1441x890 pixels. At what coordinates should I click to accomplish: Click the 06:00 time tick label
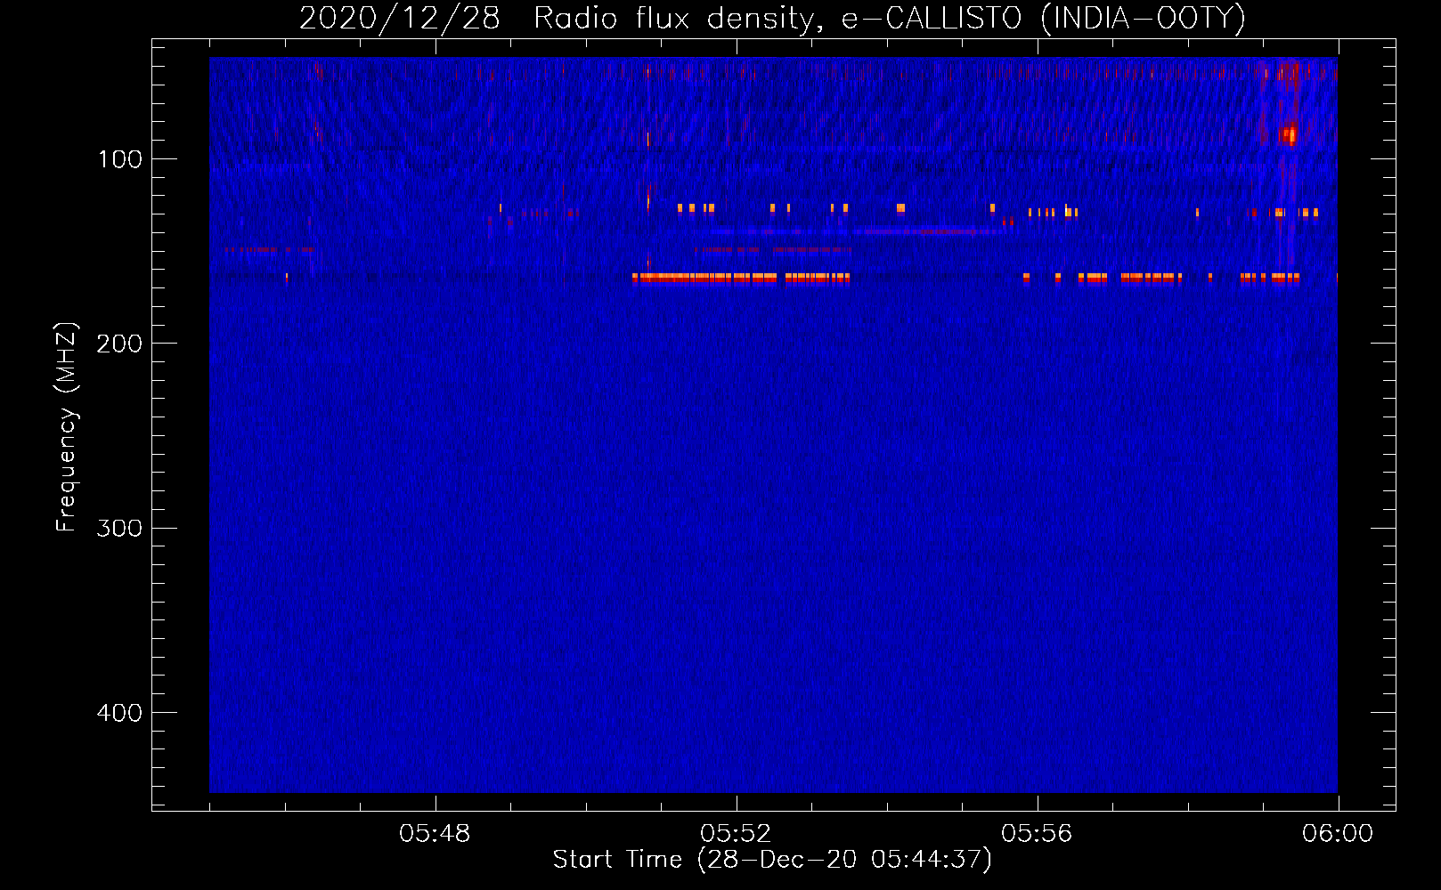click(x=1338, y=834)
